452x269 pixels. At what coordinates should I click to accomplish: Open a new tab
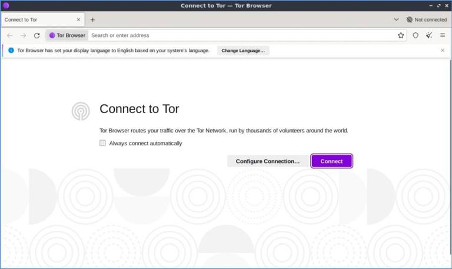pyautogui.click(x=92, y=19)
